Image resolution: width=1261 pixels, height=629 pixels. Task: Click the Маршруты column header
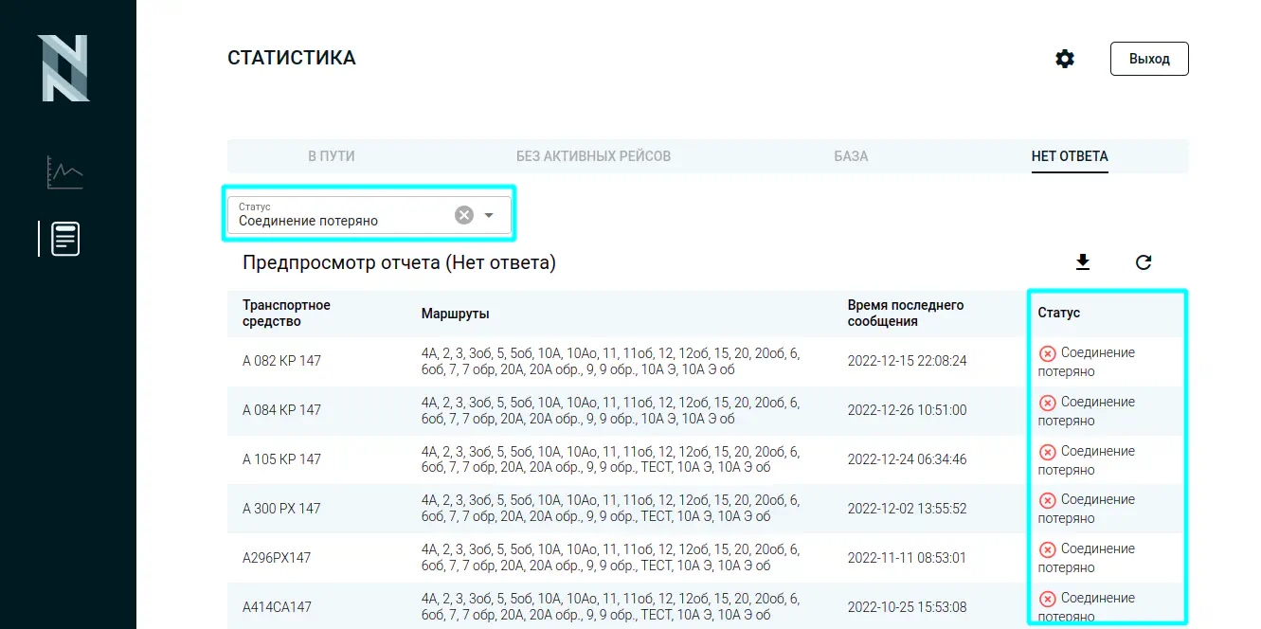(x=456, y=314)
